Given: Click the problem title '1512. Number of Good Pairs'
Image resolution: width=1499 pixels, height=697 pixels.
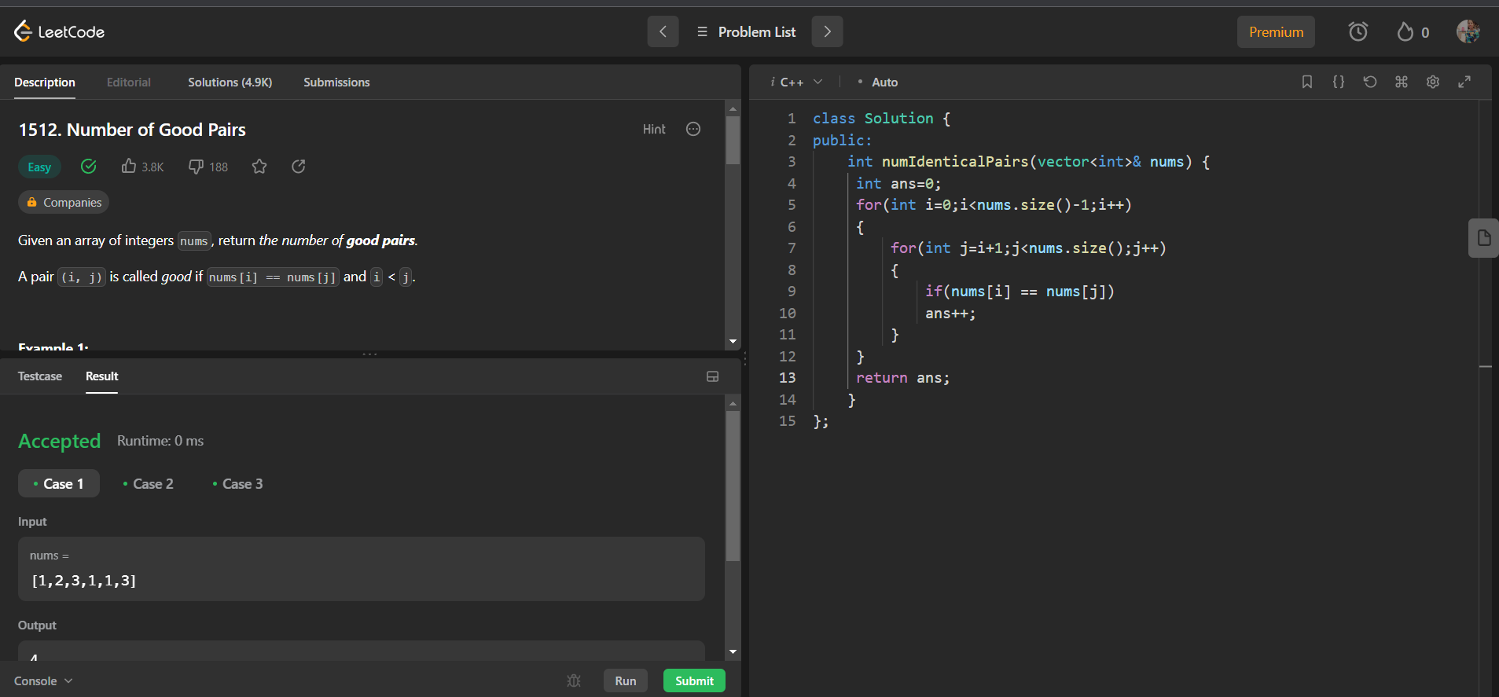Looking at the screenshot, I should click(x=132, y=130).
